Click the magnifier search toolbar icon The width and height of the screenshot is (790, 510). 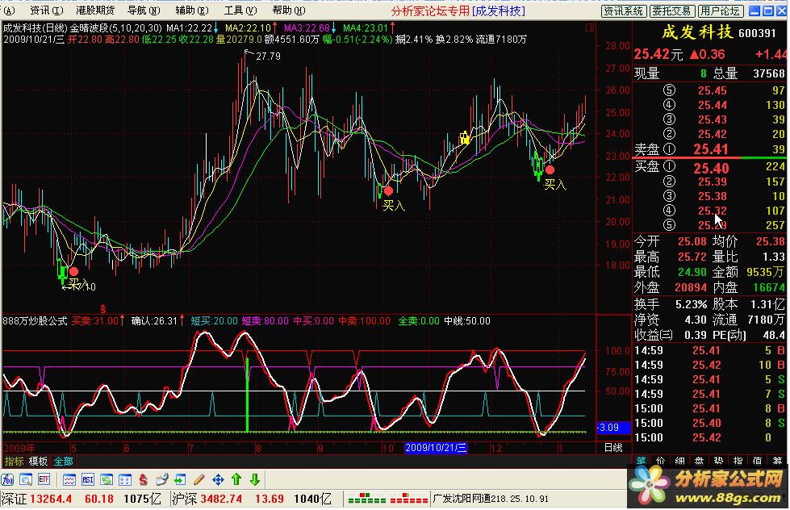click(x=26, y=480)
